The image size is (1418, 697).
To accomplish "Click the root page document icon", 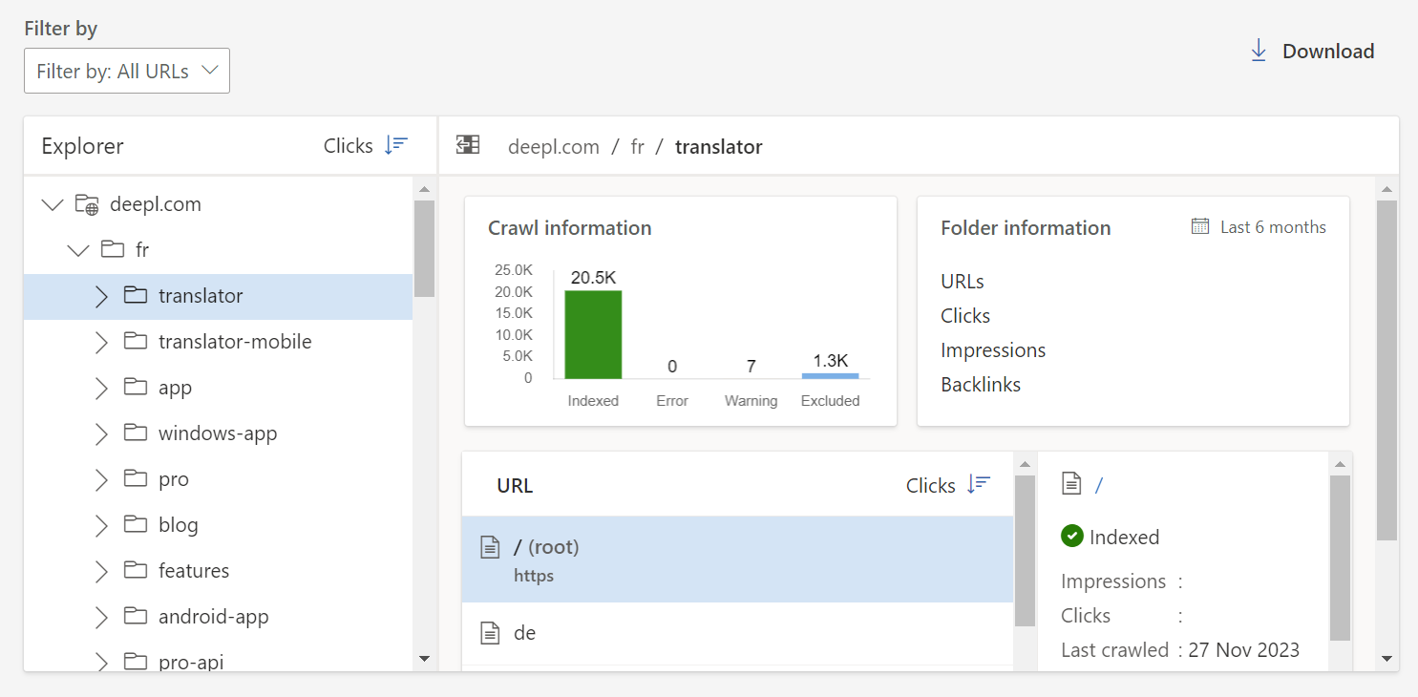I will pyautogui.click(x=490, y=547).
